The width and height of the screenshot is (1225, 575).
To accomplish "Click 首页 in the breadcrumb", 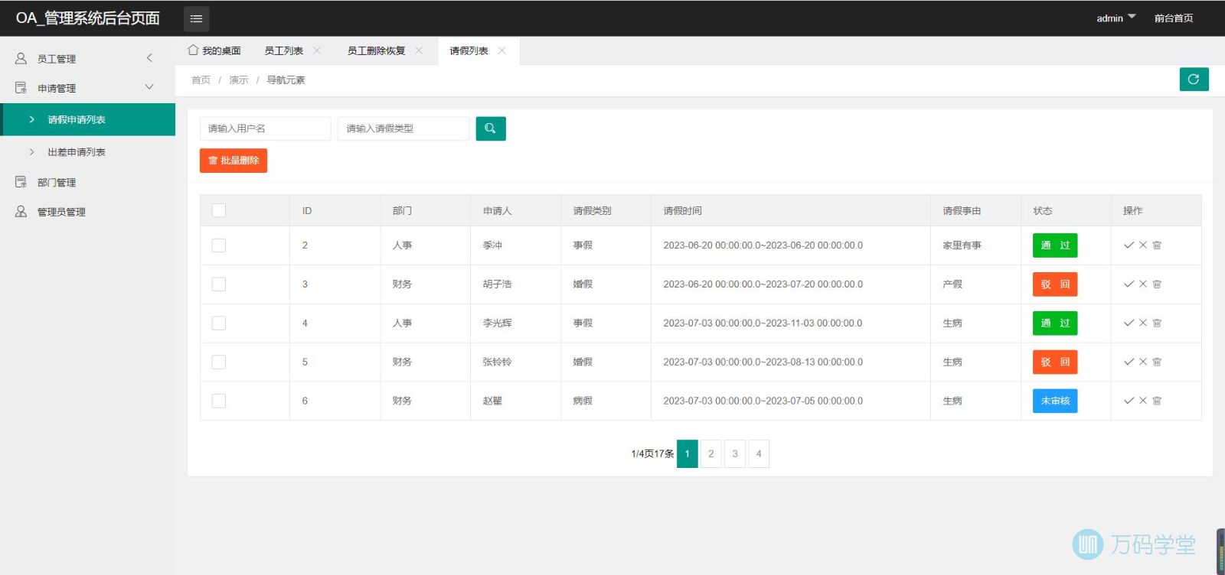I will click(201, 80).
